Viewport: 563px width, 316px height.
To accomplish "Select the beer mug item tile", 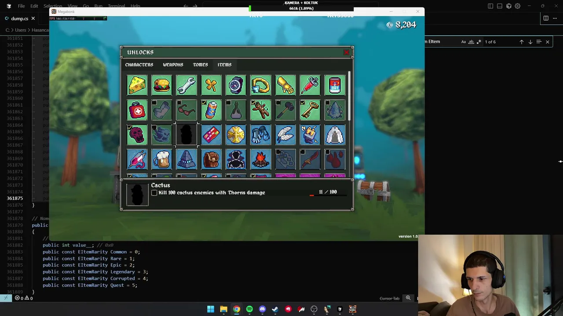I will click(x=162, y=159).
